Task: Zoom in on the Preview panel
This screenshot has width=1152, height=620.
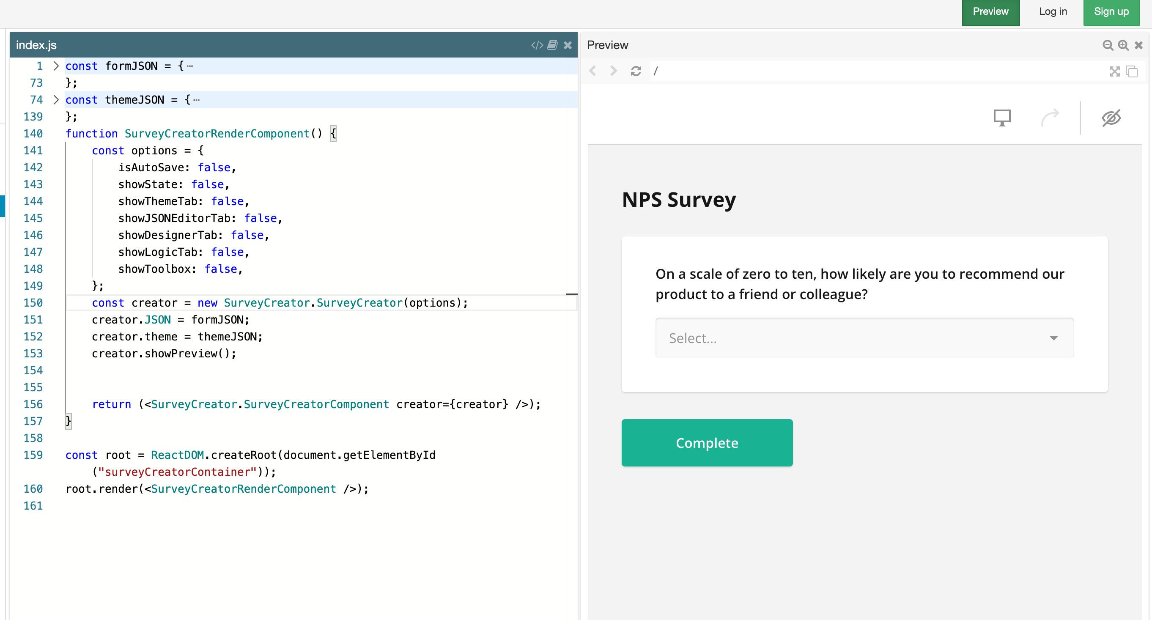Action: pyautogui.click(x=1124, y=45)
